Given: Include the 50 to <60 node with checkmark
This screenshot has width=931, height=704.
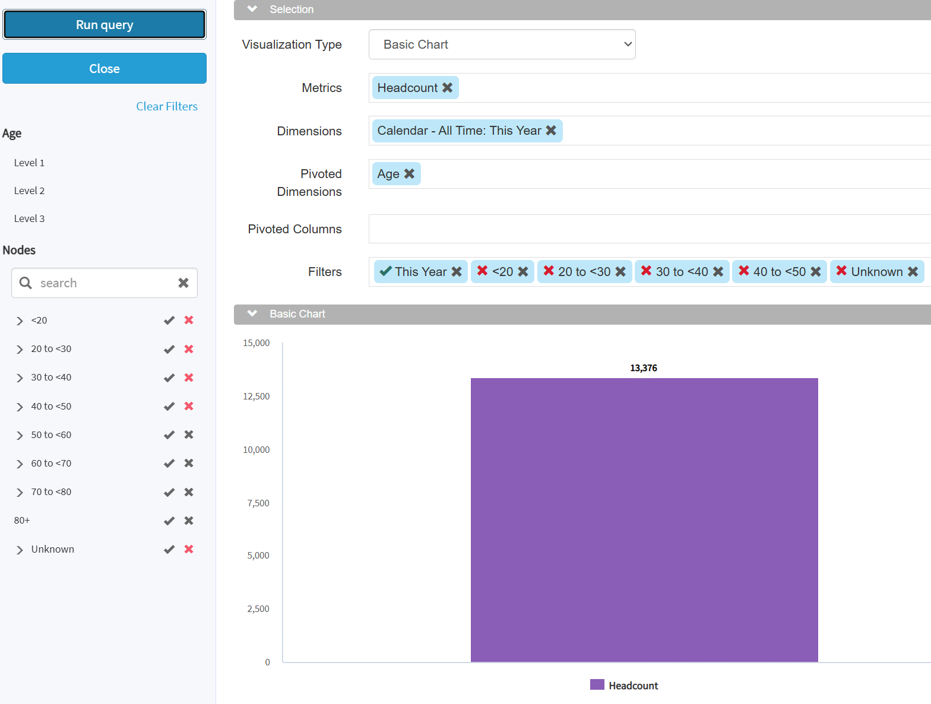Looking at the screenshot, I should click(x=169, y=435).
